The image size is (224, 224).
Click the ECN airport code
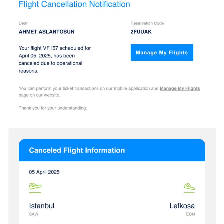[190, 214]
